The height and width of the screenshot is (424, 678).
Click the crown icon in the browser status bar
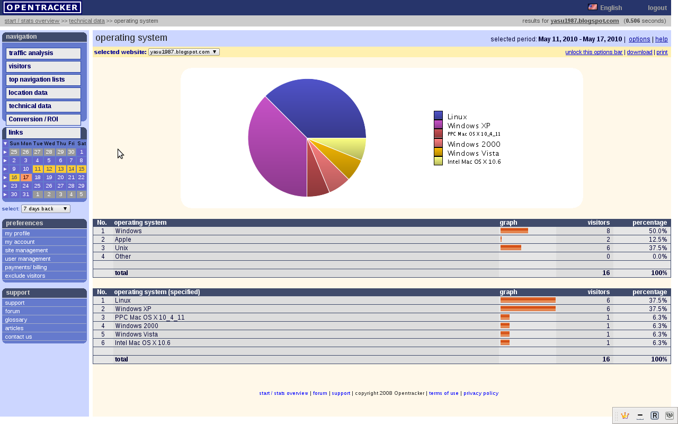pos(625,416)
